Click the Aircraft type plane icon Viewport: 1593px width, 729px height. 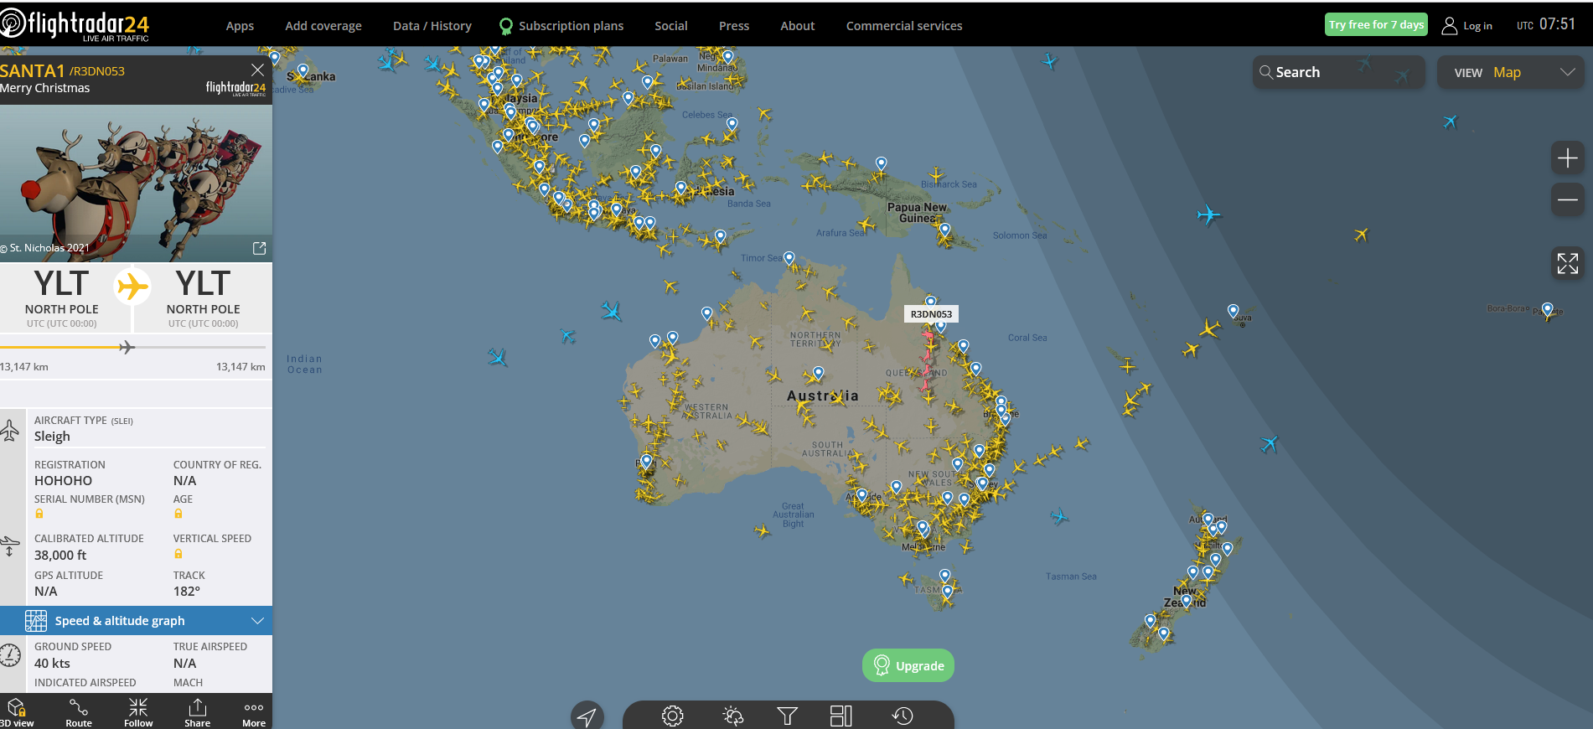point(9,431)
